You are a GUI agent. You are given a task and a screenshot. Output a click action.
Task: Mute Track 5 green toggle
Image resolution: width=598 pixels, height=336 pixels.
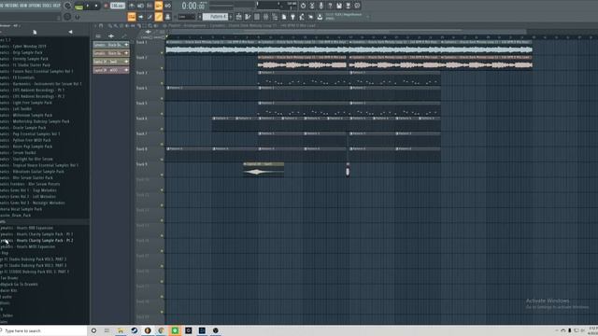pyautogui.click(x=162, y=114)
